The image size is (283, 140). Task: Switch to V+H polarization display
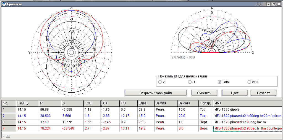[x=249, y=82]
